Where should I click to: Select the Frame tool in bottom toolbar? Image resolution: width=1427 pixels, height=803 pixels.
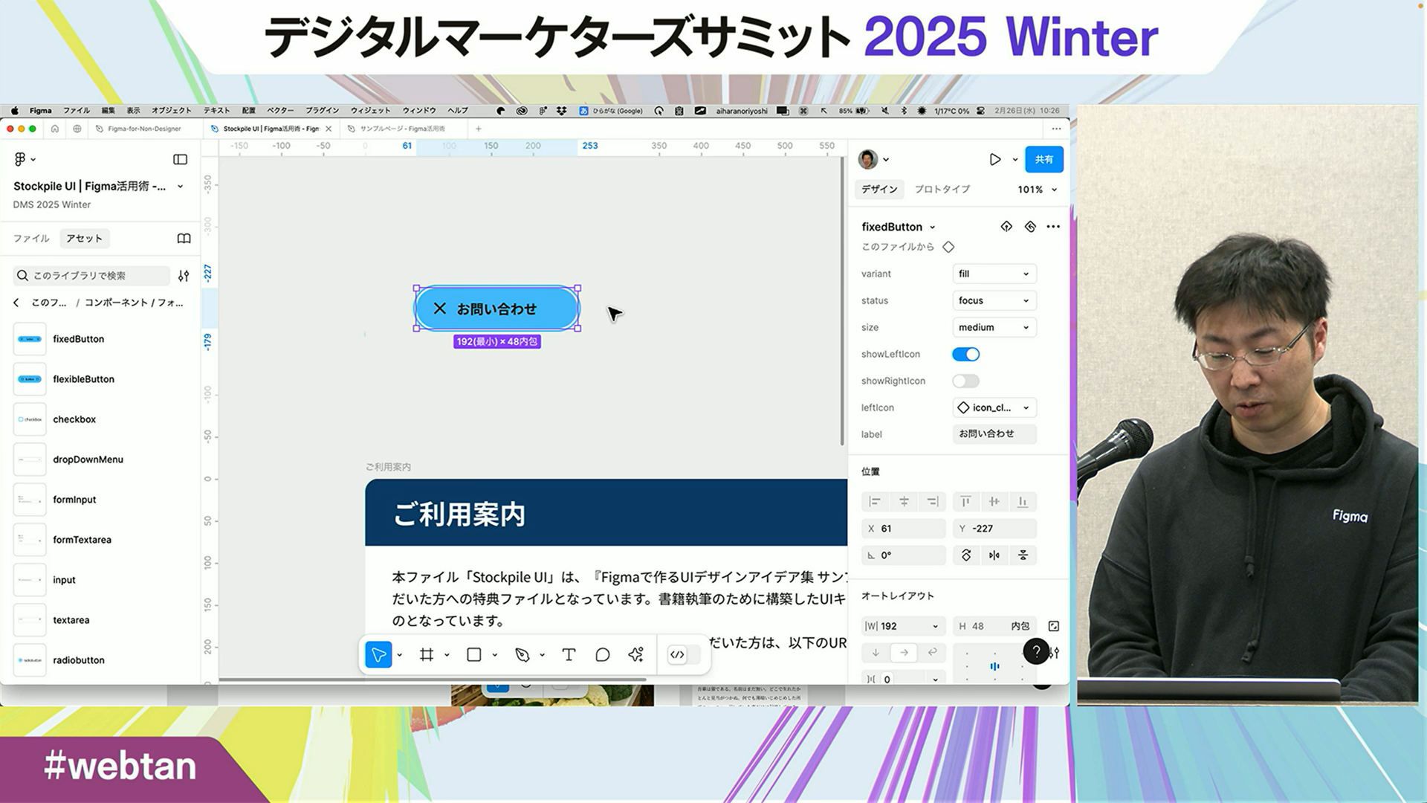(x=426, y=655)
